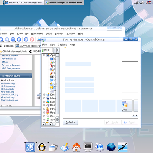Click Konqueror's Back arrow toolbar icon

[x=1, y=39]
